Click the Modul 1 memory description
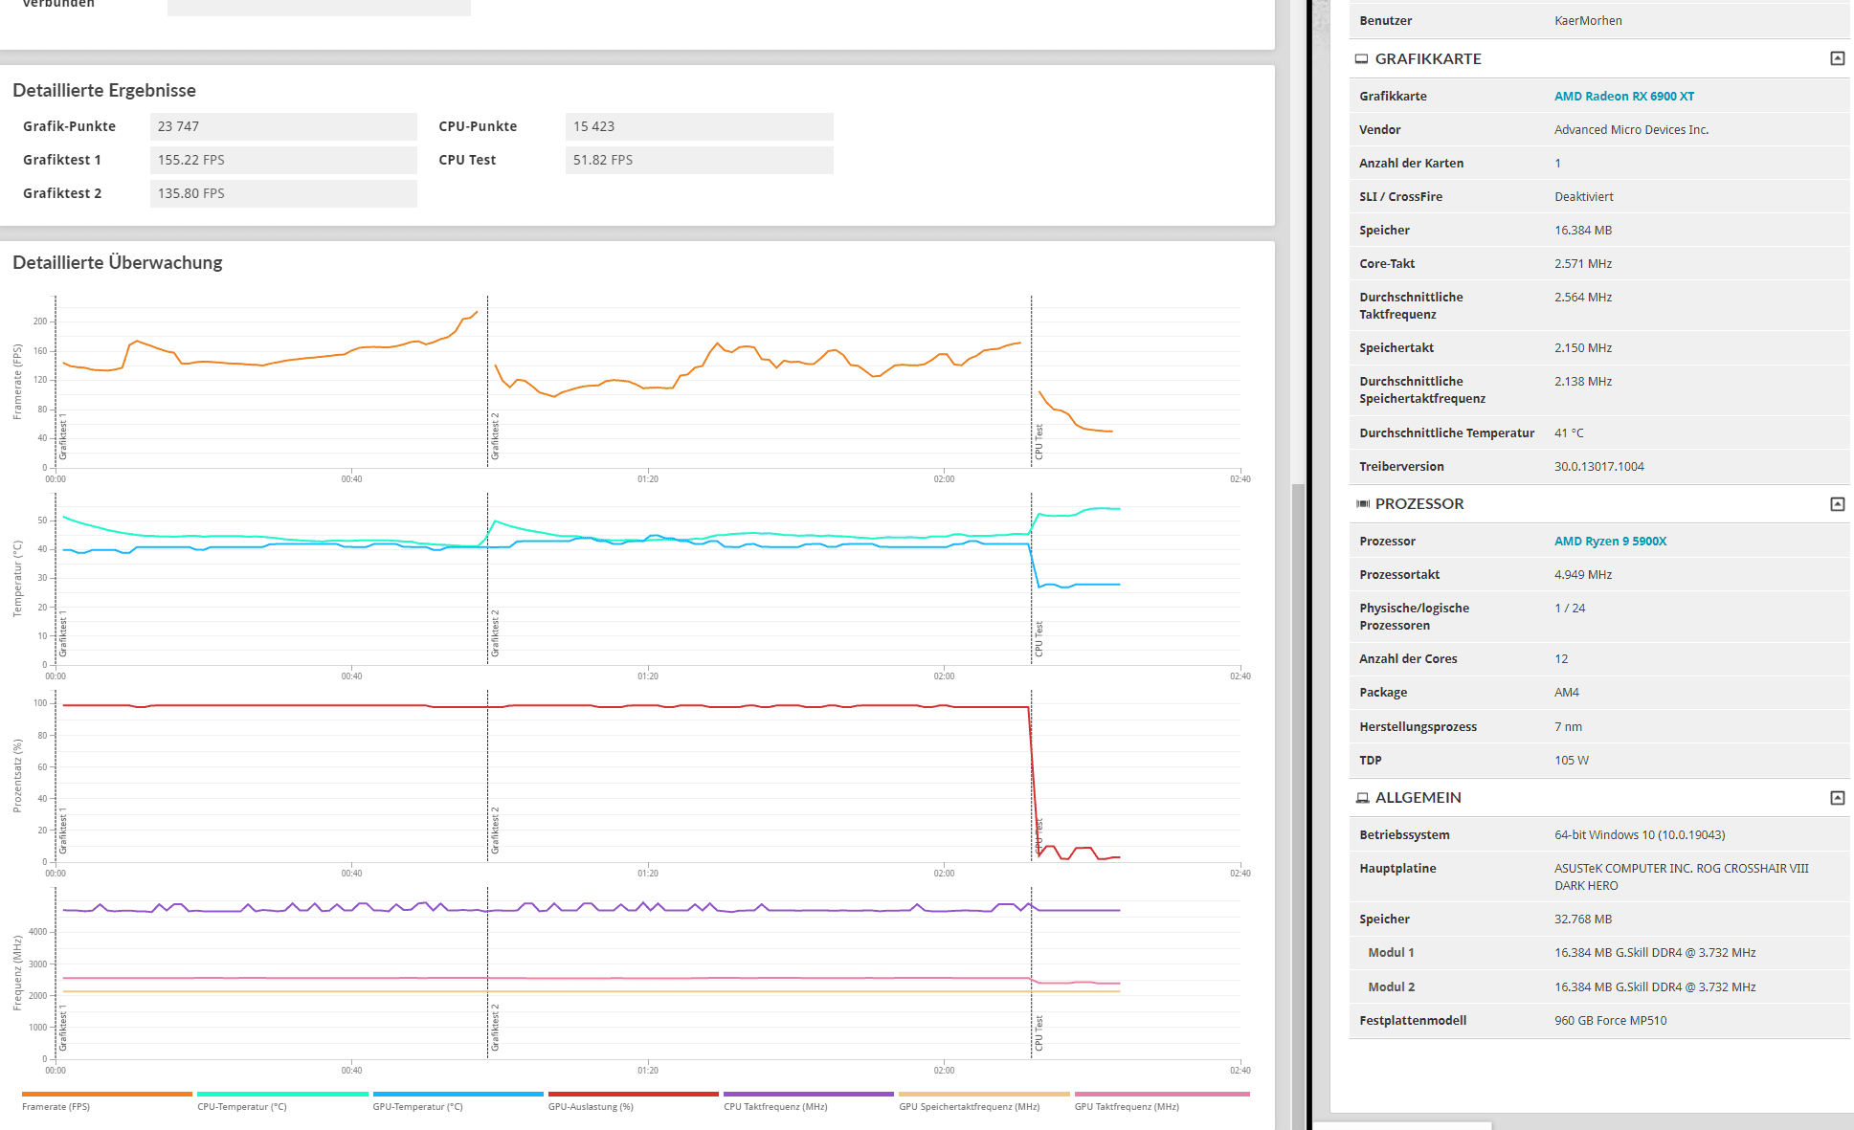1854x1130 pixels. coord(1655,953)
